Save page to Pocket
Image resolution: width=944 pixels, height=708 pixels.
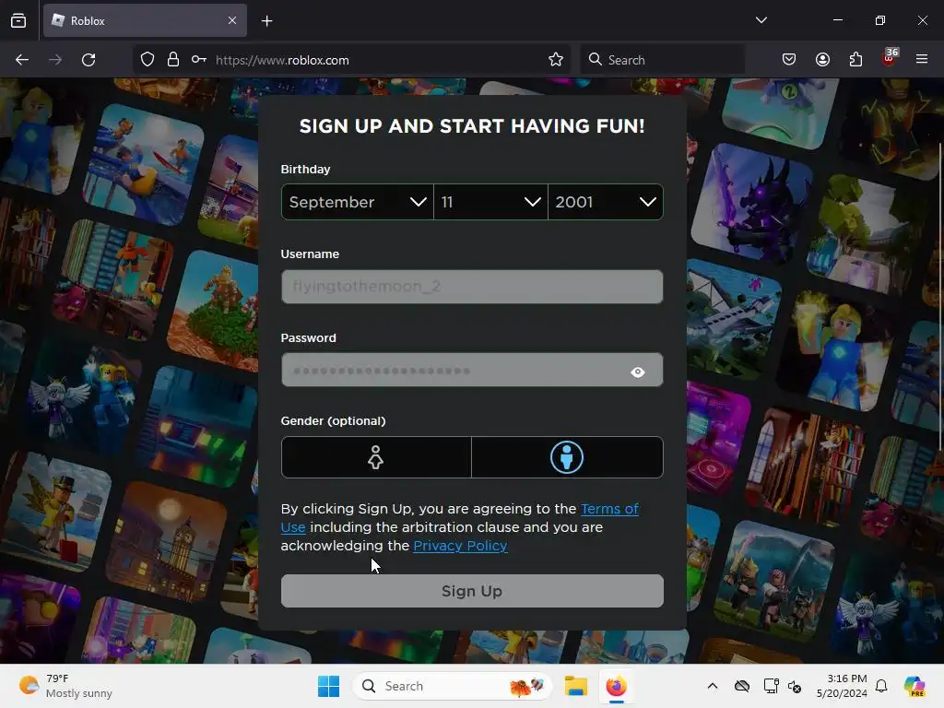(x=789, y=59)
